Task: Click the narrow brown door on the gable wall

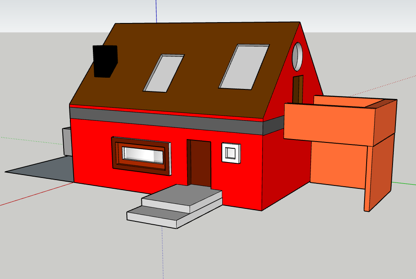Action: point(298,89)
